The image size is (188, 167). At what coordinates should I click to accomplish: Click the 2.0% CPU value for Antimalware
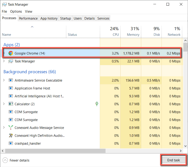tap(115, 80)
